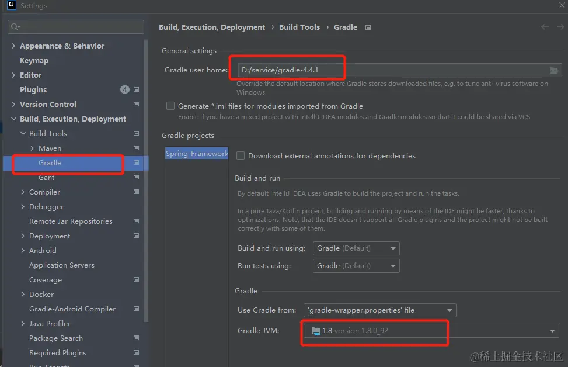Collapse the Build Tools node

[23, 133]
